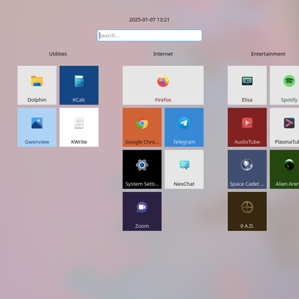This screenshot has width=299, height=299.
Task: Open Gwenview image viewer tile
Action: [37, 127]
